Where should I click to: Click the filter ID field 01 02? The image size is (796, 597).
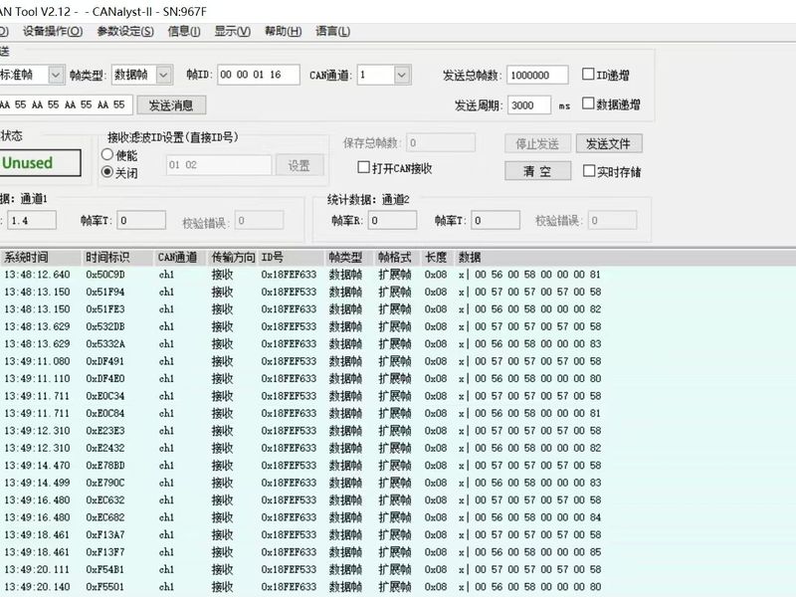pos(219,165)
